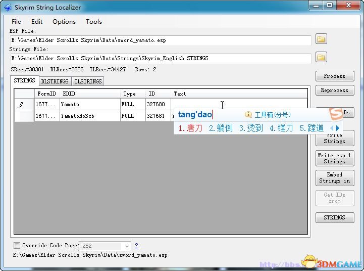The image size is (364, 271).
Task: Click the STRINGS button on the right side
Action: pos(335,217)
